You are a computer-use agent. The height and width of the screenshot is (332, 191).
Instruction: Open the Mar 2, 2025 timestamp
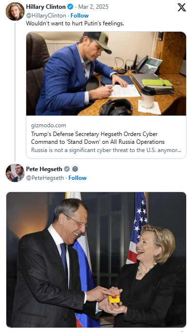pyautogui.click(x=93, y=7)
